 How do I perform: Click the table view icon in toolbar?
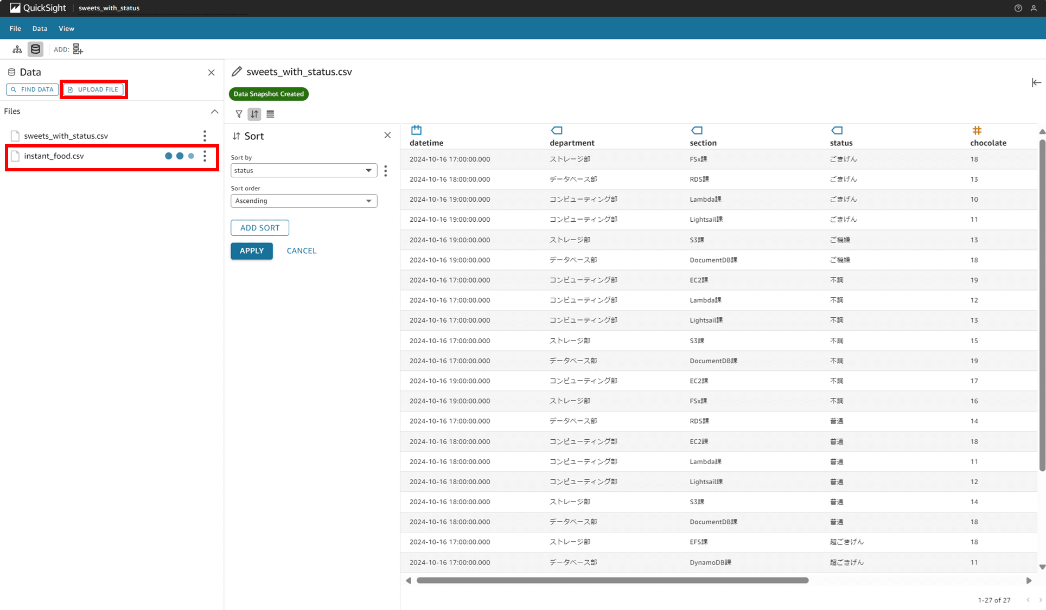(270, 114)
